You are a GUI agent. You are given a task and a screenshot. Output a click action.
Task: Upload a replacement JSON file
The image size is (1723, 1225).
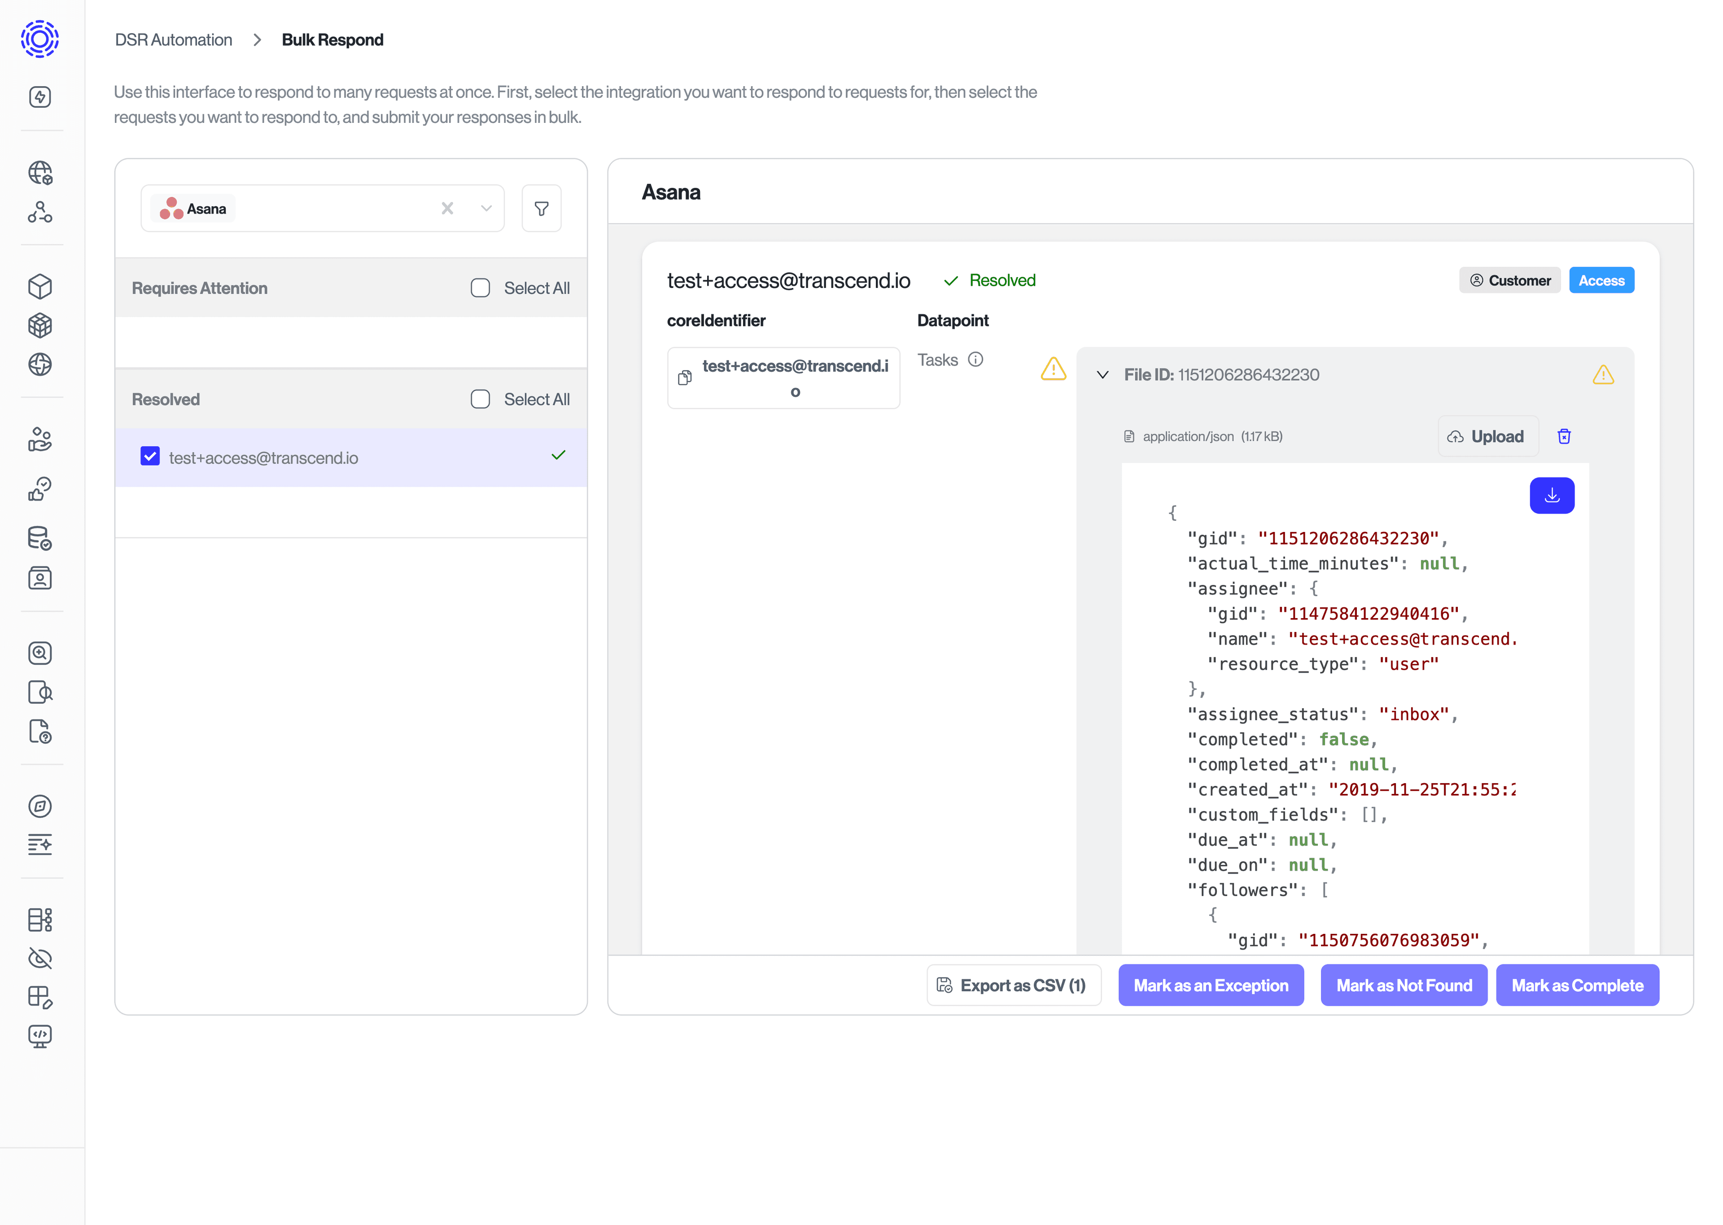point(1487,436)
